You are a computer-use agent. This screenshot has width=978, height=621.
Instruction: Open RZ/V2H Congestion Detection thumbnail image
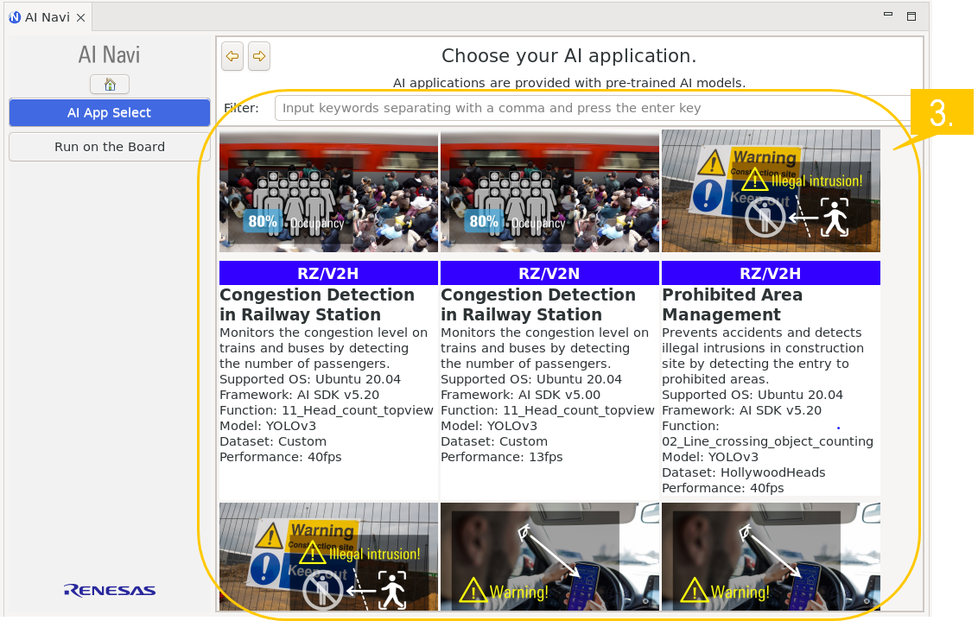[328, 192]
